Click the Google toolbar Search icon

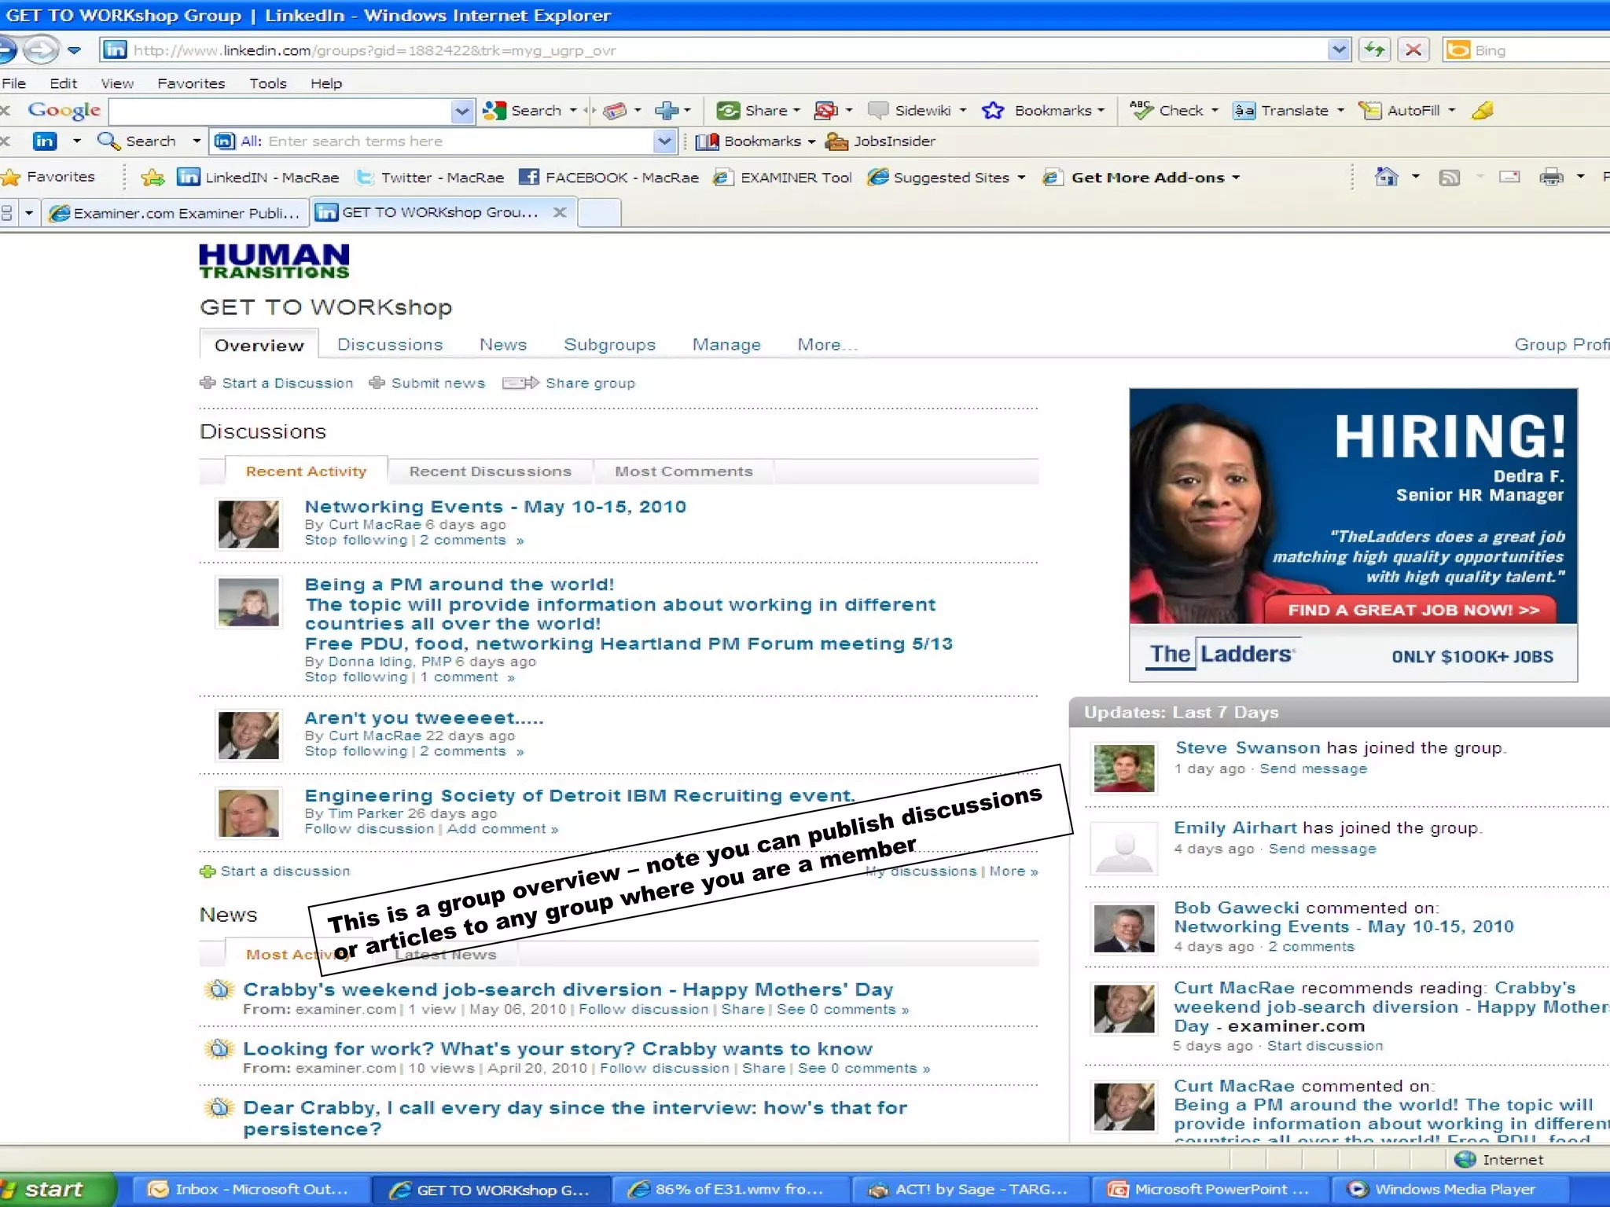click(494, 111)
